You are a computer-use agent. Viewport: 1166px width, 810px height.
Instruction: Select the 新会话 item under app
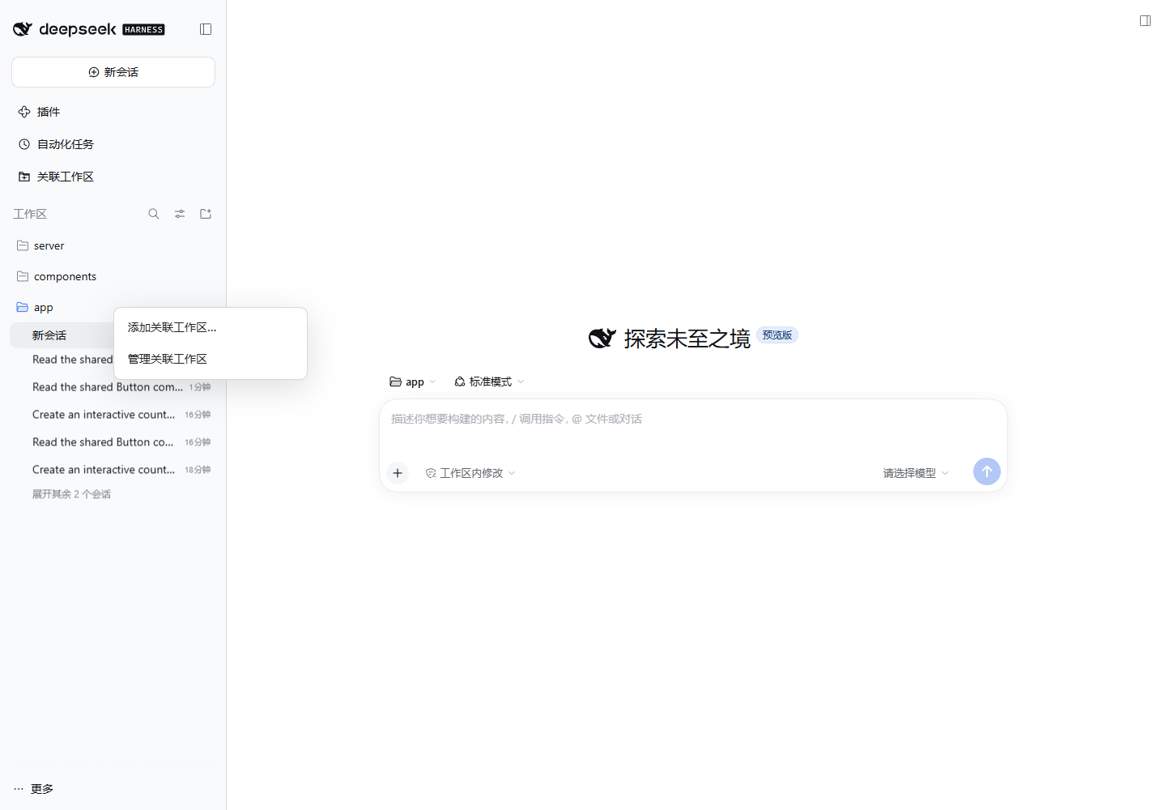pos(62,335)
